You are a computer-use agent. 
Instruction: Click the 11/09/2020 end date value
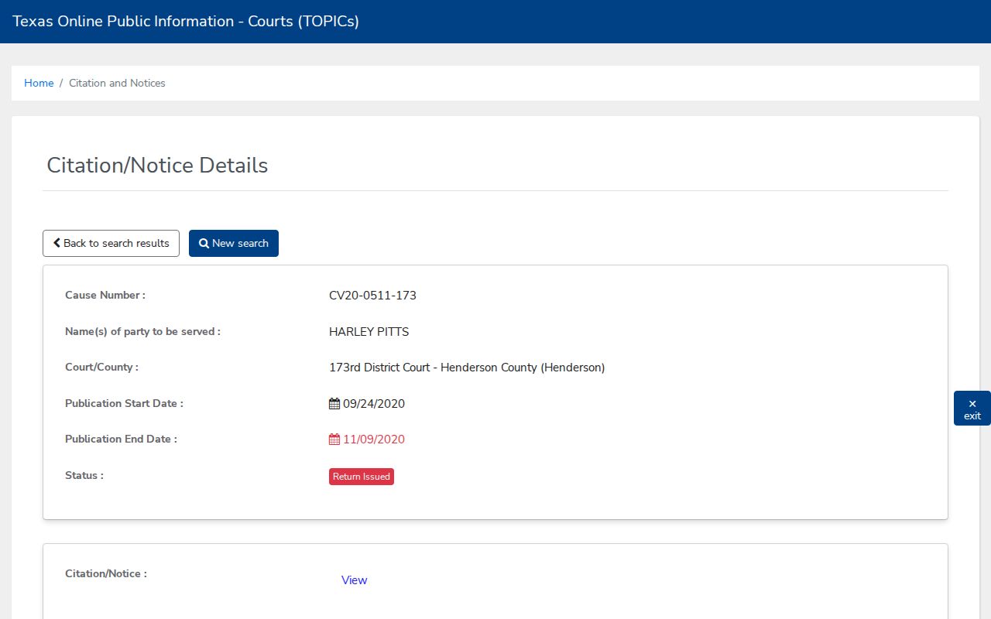coord(374,439)
